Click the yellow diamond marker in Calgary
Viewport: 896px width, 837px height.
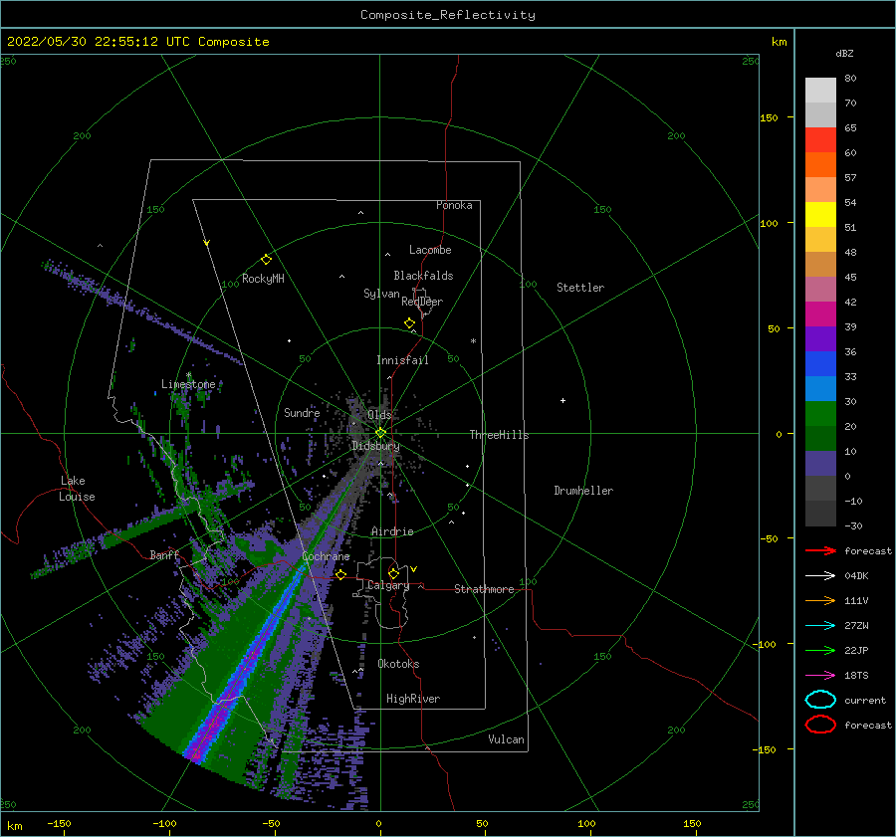click(x=393, y=573)
